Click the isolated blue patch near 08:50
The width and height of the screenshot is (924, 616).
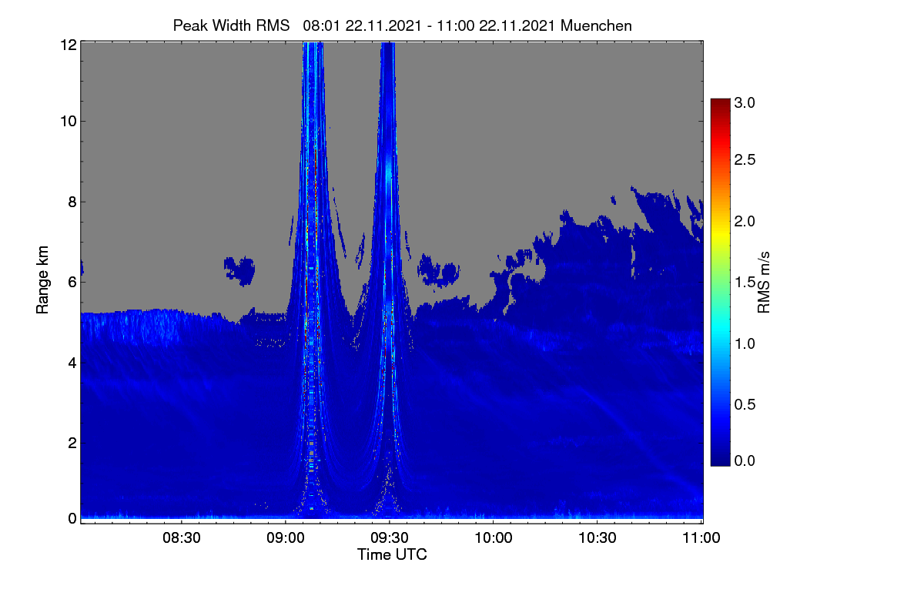click(239, 269)
